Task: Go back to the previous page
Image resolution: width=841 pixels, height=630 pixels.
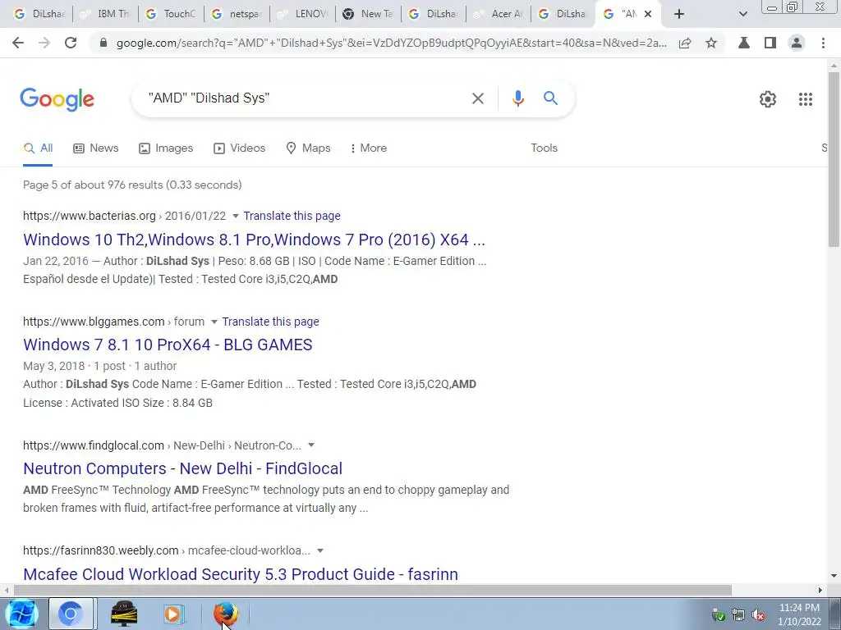Action: pos(18,43)
